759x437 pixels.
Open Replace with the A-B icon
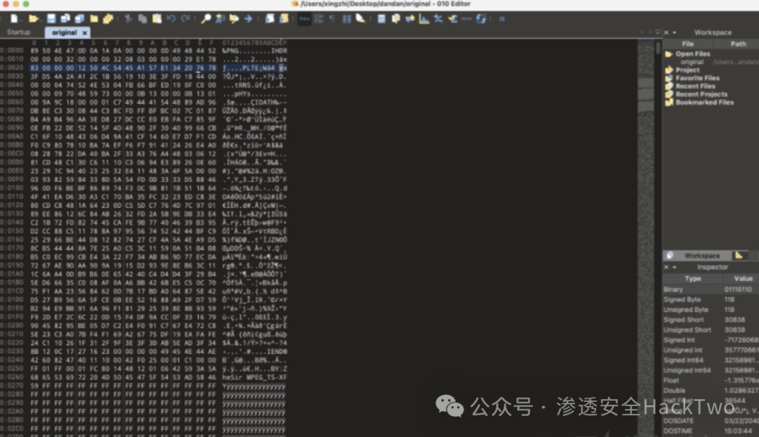point(220,19)
